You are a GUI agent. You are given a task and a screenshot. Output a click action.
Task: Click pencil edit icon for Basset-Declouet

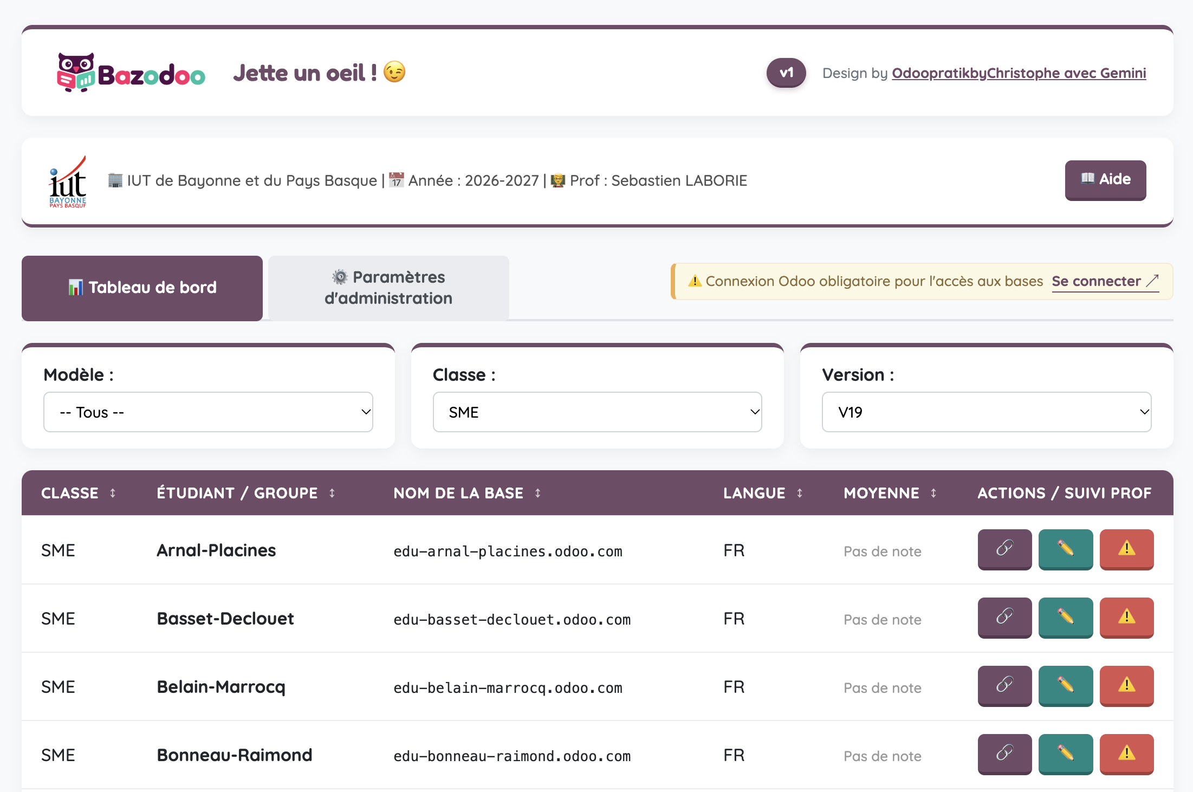1066,617
